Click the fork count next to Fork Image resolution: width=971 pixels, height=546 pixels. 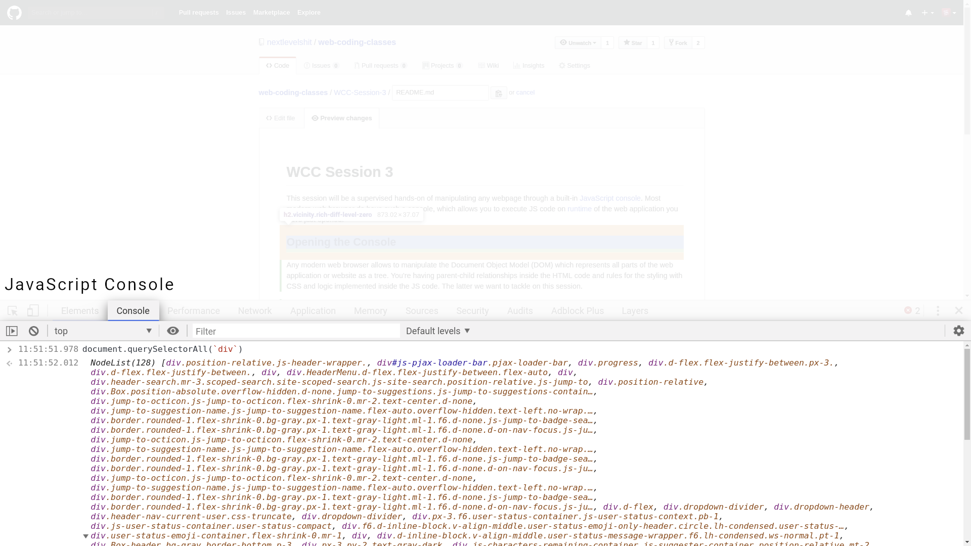click(698, 43)
